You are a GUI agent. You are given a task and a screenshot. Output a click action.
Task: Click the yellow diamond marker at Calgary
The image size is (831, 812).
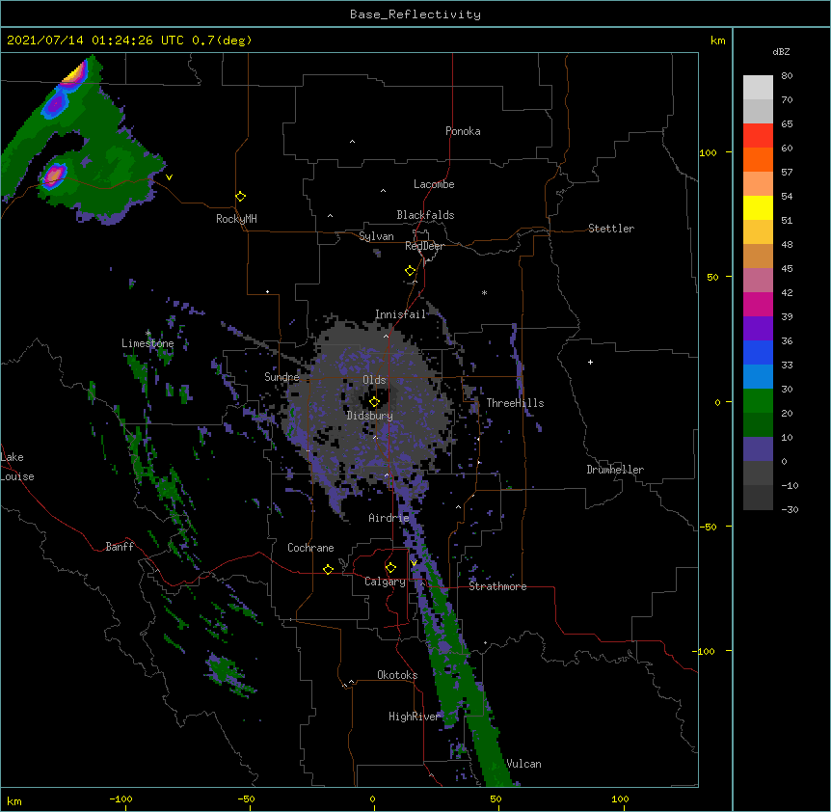(x=390, y=568)
